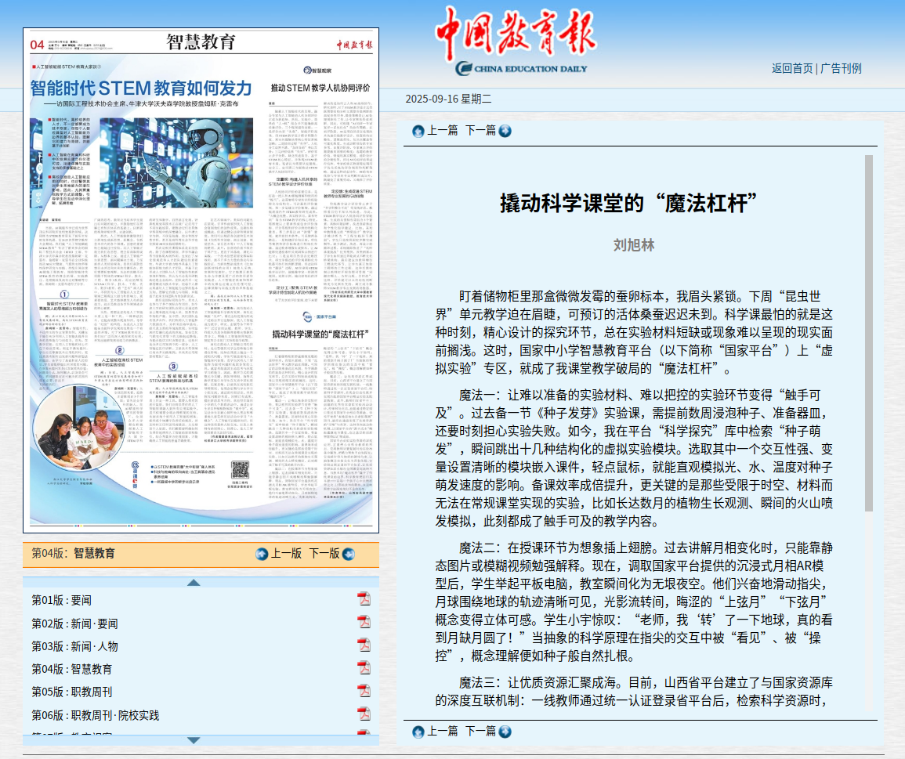
Task: Open 广告刊例 link
Action: [x=841, y=68]
